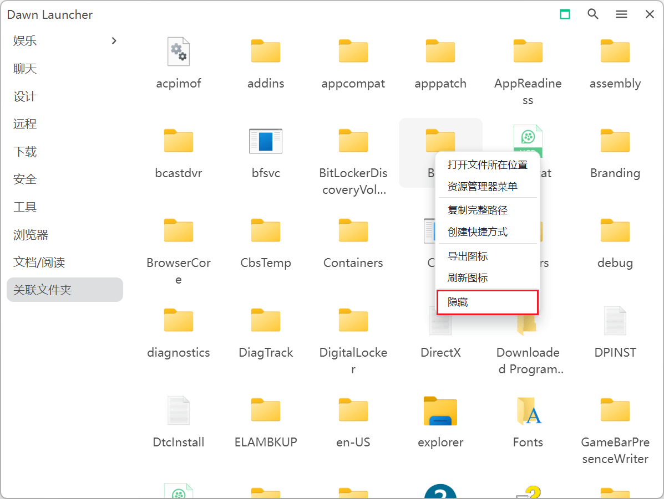
Task: Open the ELAMBKUP folder
Action: tap(266, 410)
